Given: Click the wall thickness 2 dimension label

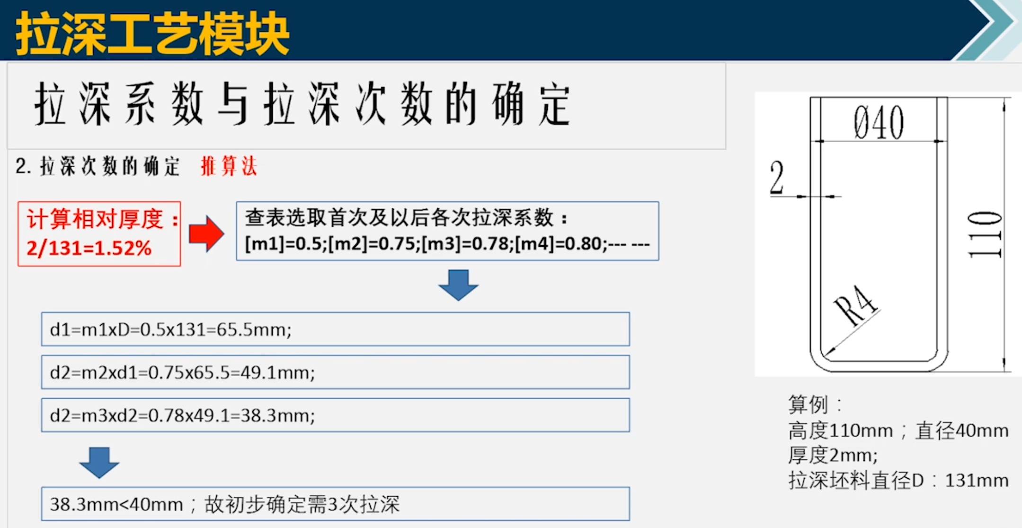Looking at the screenshot, I should 777,178.
